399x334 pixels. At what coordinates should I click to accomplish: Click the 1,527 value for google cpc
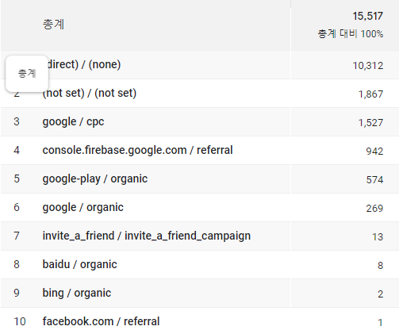point(370,122)
